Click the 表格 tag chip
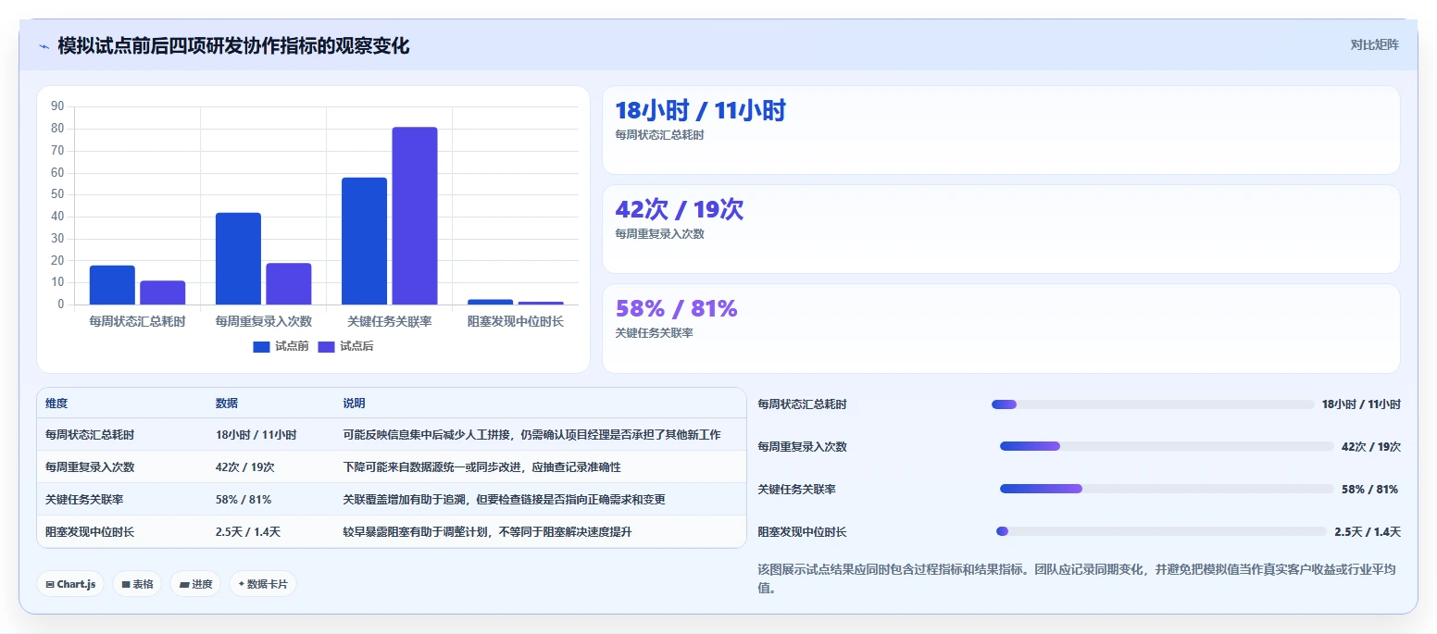 point(137,584)
